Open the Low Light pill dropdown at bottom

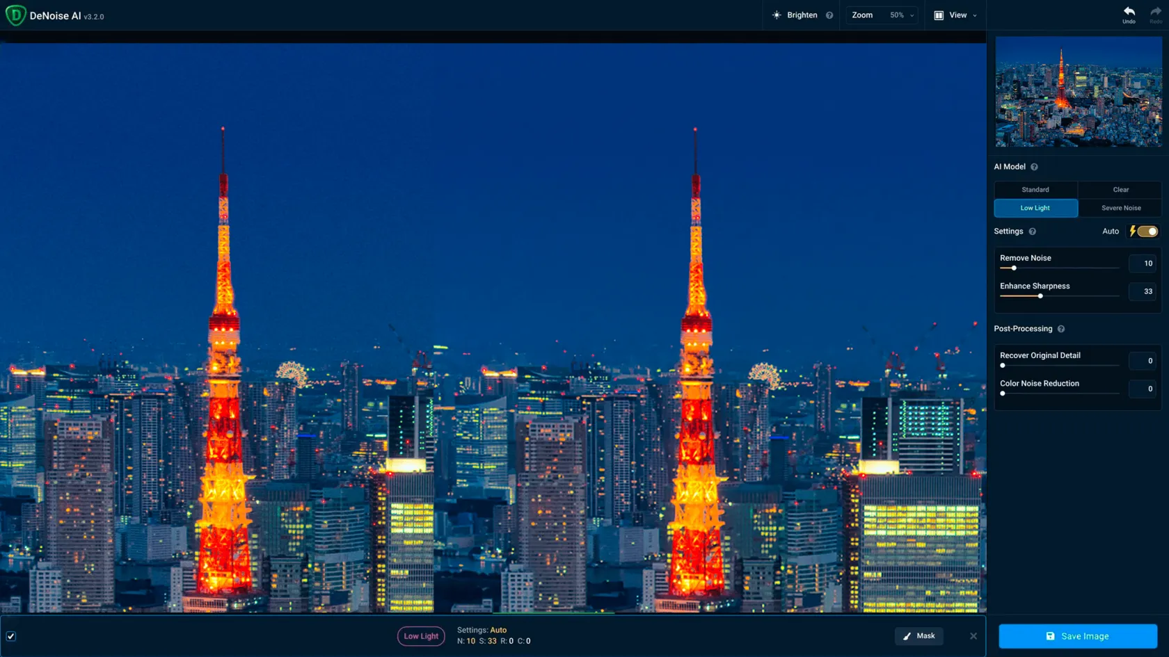click(421, 635)
